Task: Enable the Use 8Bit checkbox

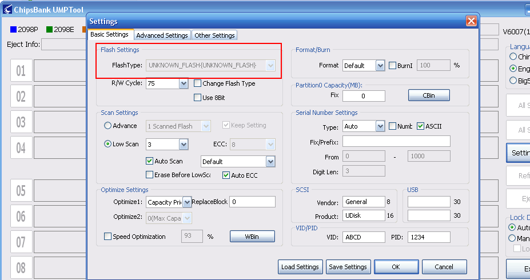Action: pos(197,98)
